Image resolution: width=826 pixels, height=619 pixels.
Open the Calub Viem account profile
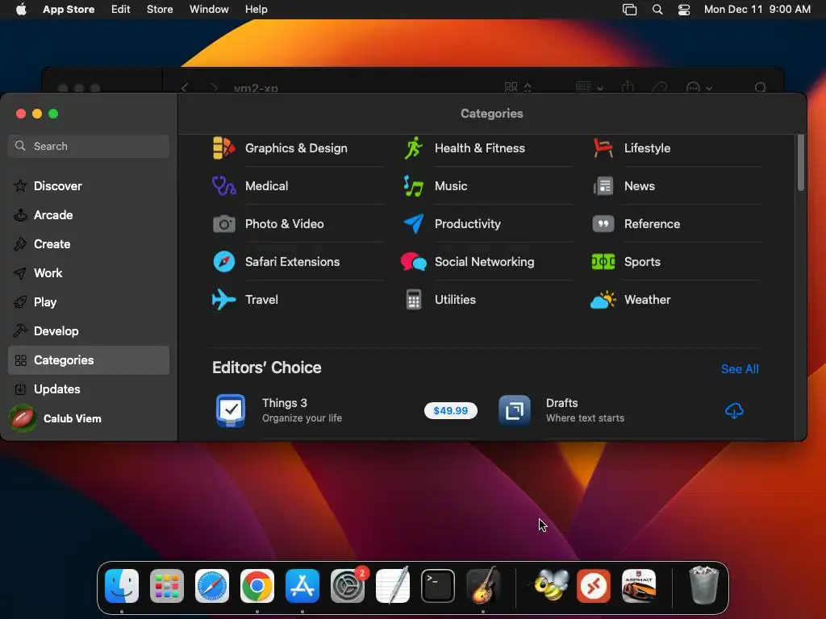click(56, 418)
